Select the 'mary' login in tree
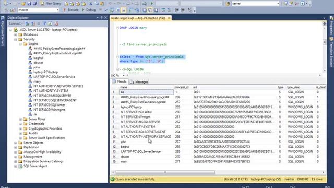The height and width of the screenshot is (188, 334). (x=37, y=81)
